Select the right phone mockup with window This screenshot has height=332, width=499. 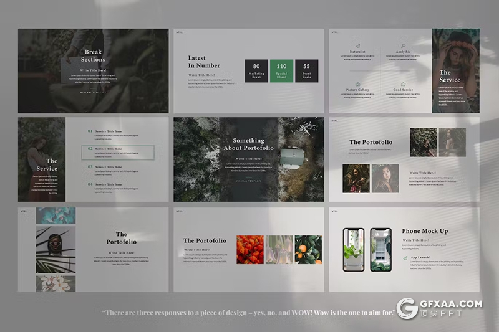click(380, 250)
